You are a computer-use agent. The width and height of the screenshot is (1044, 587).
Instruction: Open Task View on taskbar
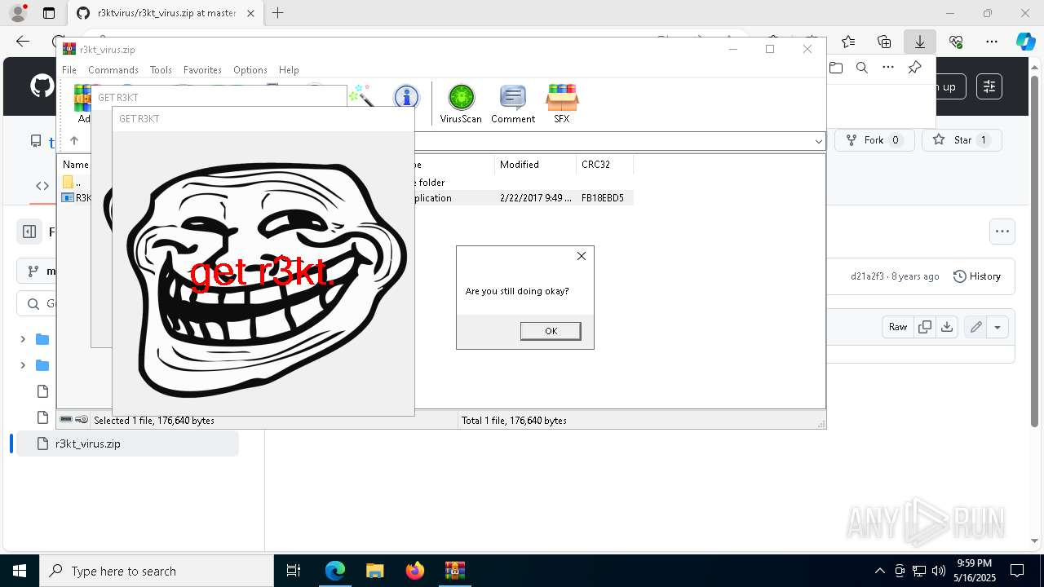click(x=294, y=571)
